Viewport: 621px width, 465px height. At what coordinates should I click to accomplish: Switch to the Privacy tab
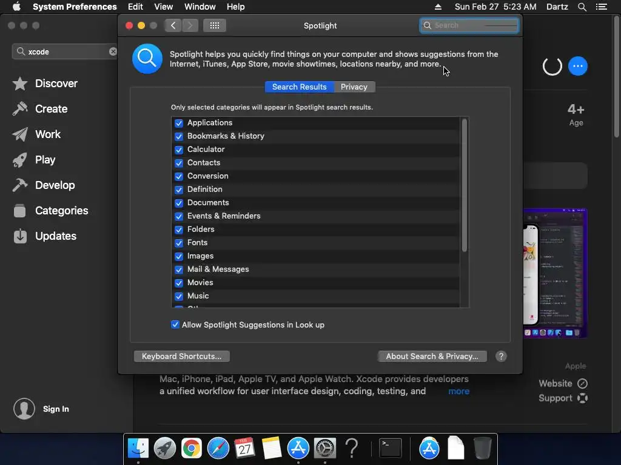coord(354,87)
